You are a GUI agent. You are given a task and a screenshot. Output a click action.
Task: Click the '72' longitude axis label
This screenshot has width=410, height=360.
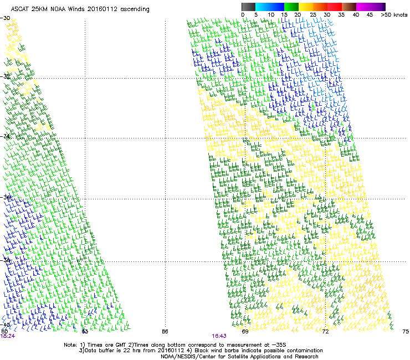click(325, 332)
